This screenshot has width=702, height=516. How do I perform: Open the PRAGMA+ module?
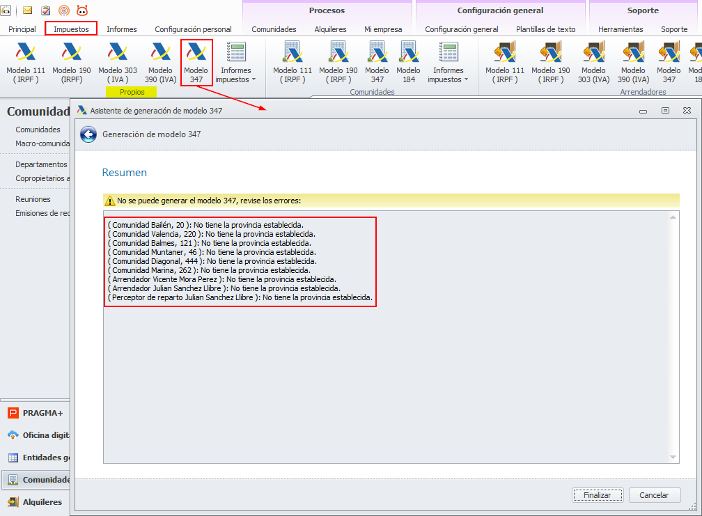click(x=36, y=413)
